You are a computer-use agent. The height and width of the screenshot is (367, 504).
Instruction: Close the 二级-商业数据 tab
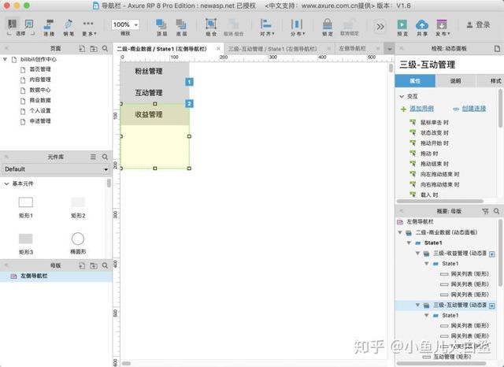coord(218,49)
